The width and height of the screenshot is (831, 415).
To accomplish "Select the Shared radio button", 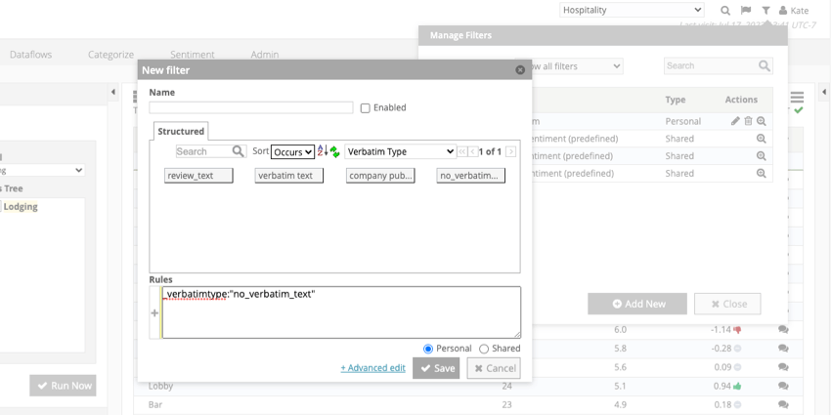I will 484,349.
